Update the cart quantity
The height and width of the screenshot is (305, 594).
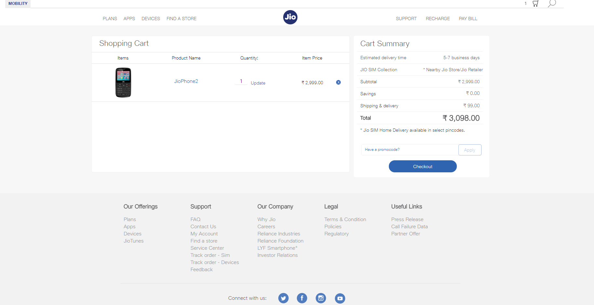tap(258, 83)
